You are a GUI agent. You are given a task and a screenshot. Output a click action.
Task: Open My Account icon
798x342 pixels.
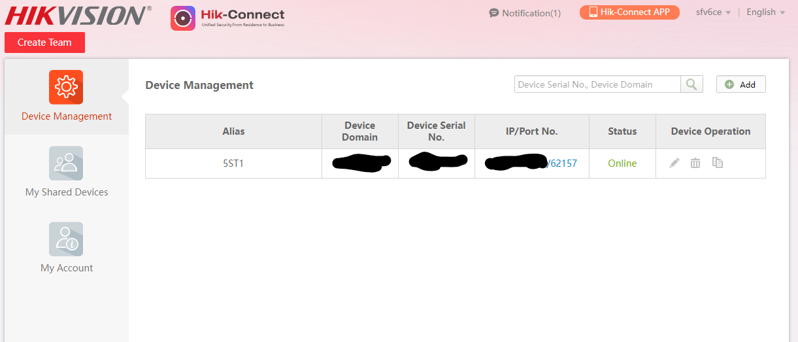tap(66, 239)
